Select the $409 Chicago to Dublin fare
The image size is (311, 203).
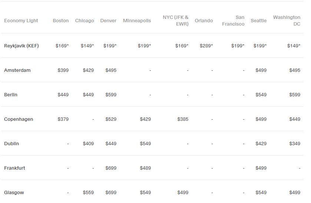coord(88,144)
